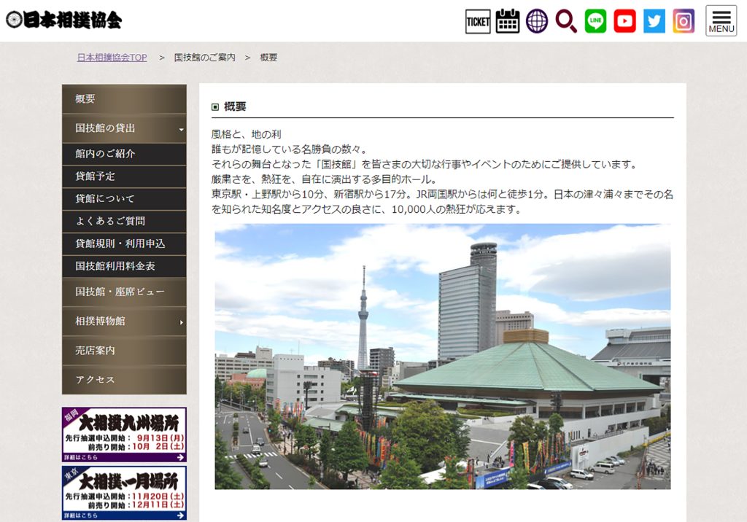The height and width of the screenshot is (522, 747).
Task: Select 概要 in the sidebar
Action: [x=124, y=99]
